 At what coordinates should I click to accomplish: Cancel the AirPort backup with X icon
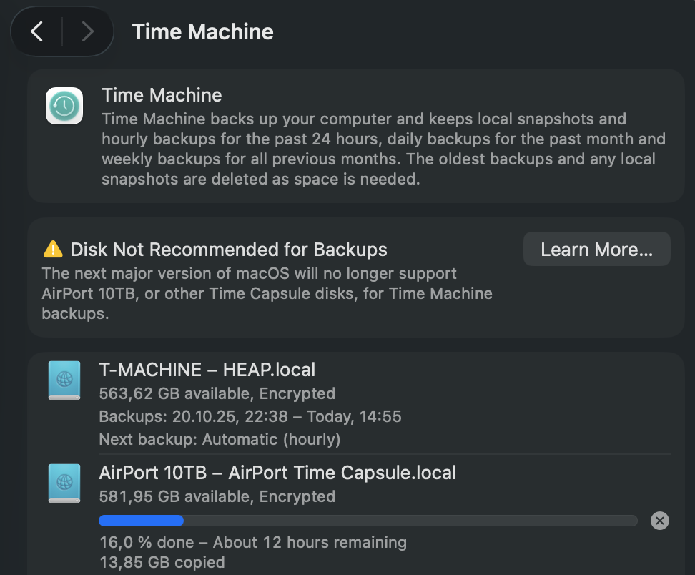coord(659,521)
